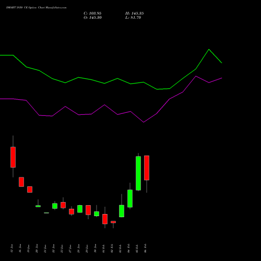Click the 06 Feb red candlestick

pyautogui.click(x=147, y=168)
